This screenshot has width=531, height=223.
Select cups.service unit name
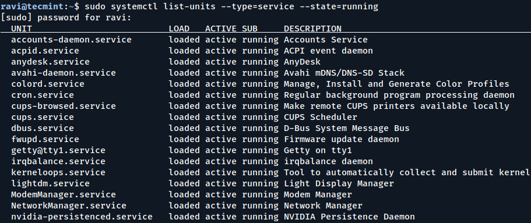click(43, 117)
